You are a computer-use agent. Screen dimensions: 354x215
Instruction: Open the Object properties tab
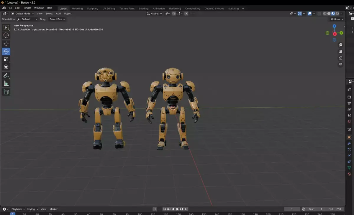pyautogui.click(x=349, y=137)
